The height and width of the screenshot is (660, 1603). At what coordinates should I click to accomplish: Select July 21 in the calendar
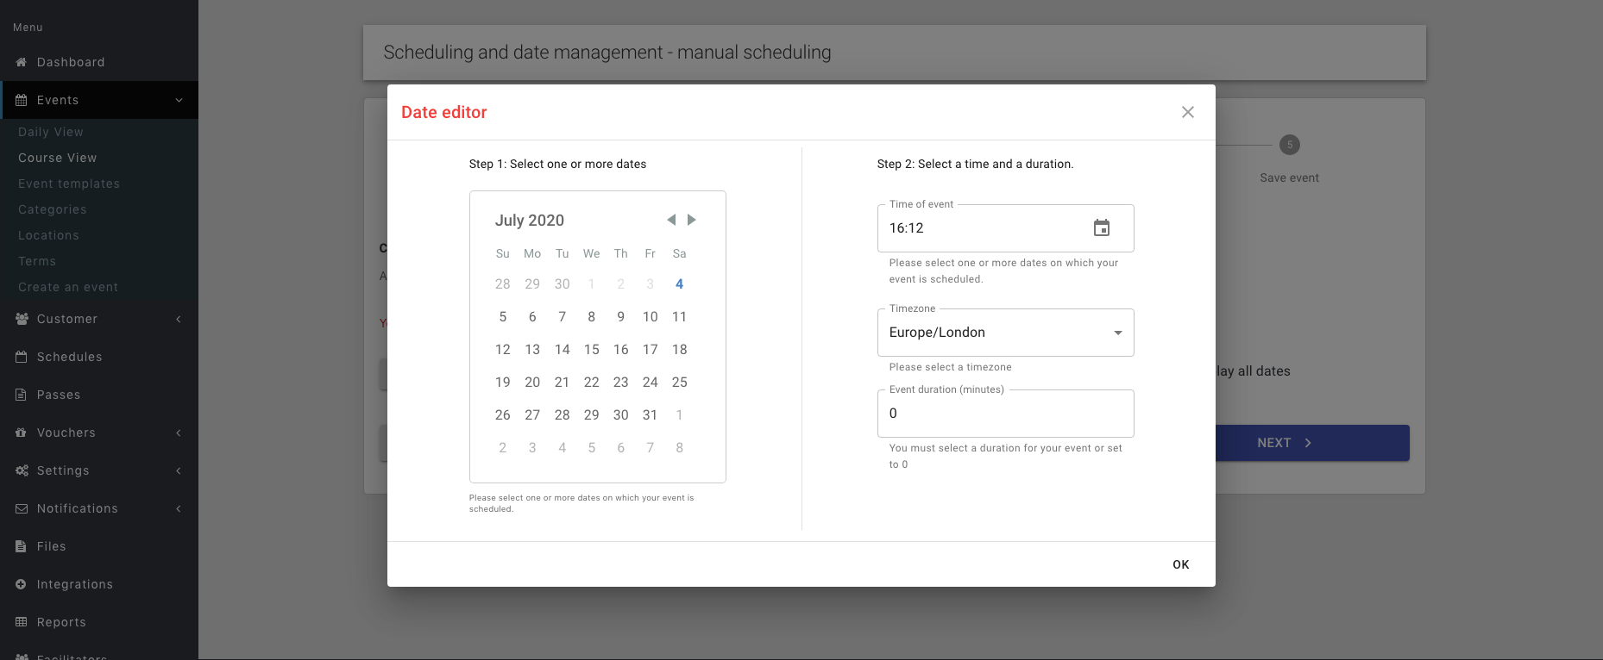pos(563,383)
